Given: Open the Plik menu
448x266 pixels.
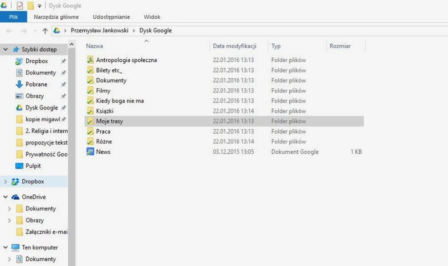Looking at the screenshot, I should click(14, 17).
